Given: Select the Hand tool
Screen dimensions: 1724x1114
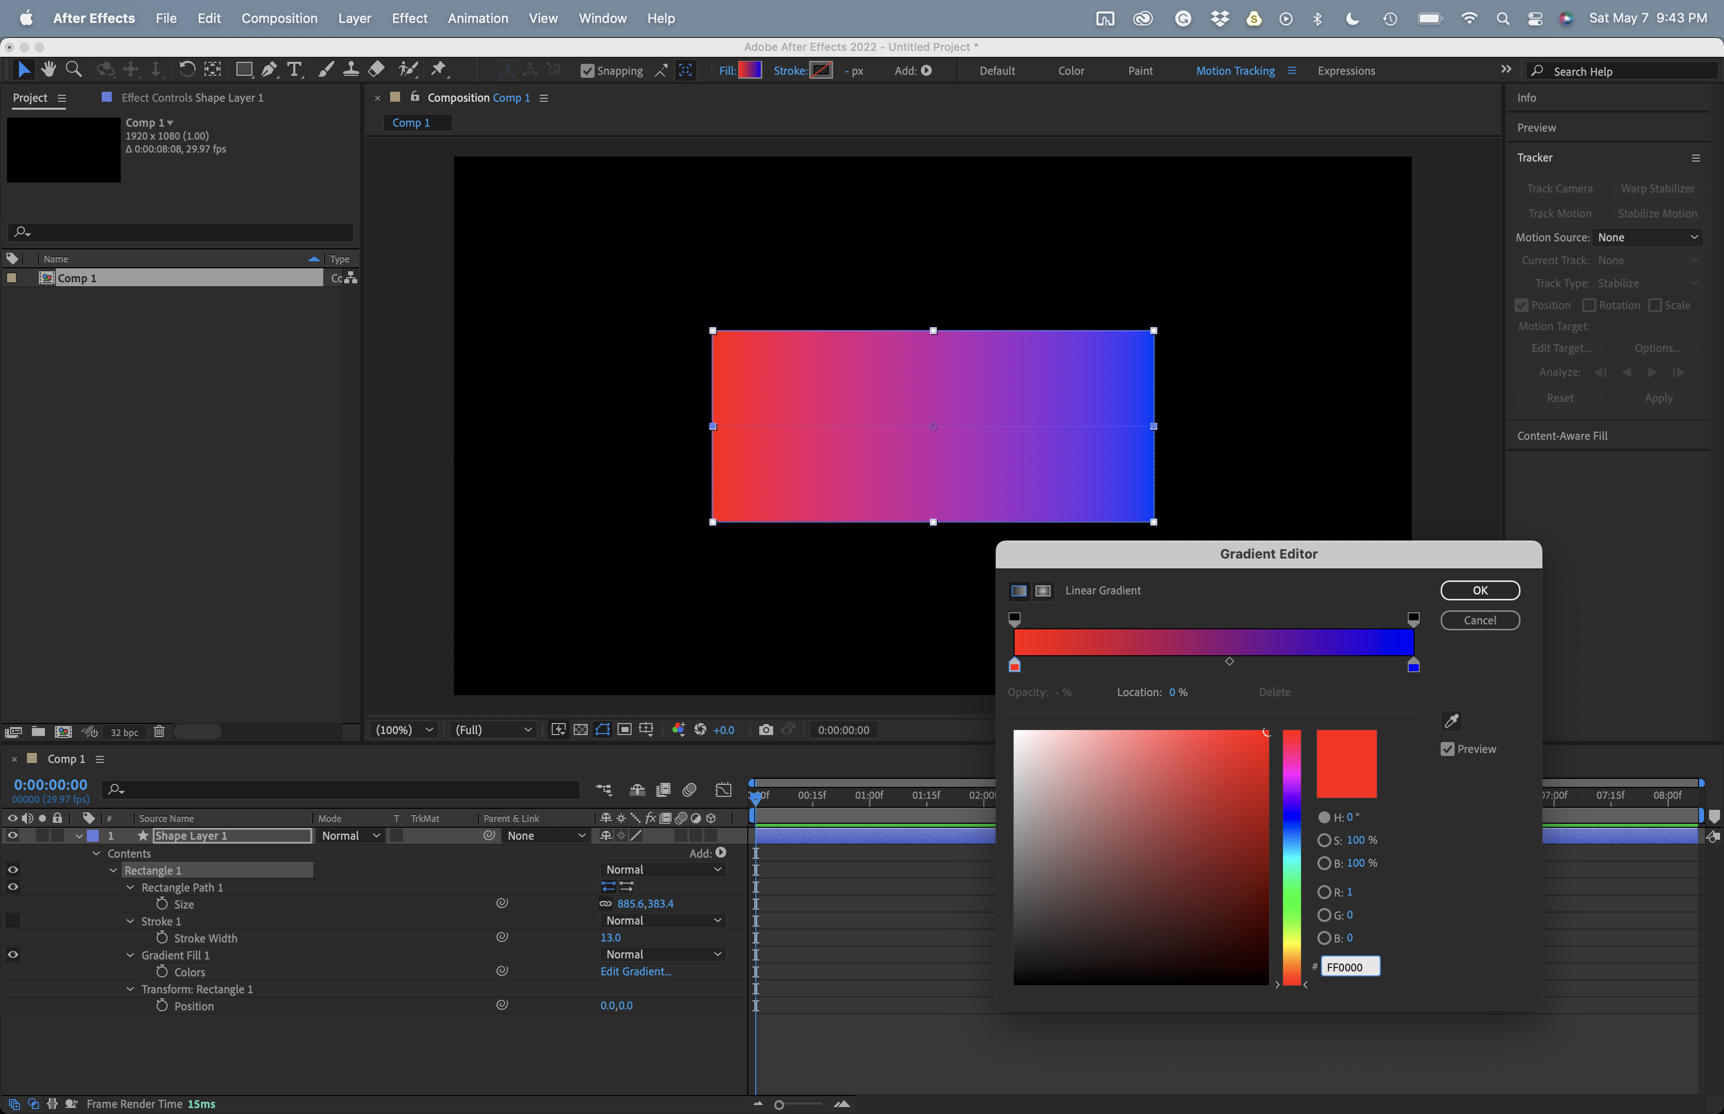Looking at the screenshot, I should [x=48, y=69].
